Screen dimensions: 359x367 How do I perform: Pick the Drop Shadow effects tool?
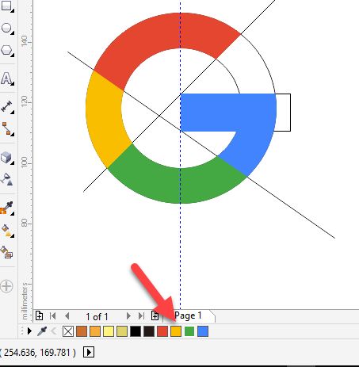[6, 158]
